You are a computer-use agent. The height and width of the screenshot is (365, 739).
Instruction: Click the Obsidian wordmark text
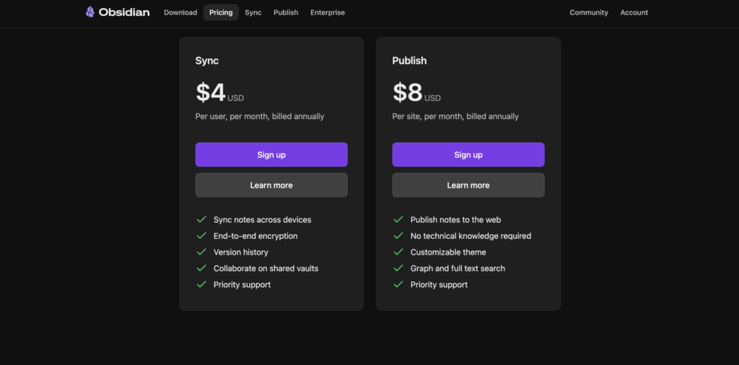click(124, 12)
